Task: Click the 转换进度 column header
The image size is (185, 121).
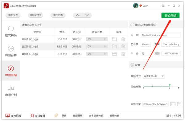Action: pyautogui.click(x=97, y=32)
